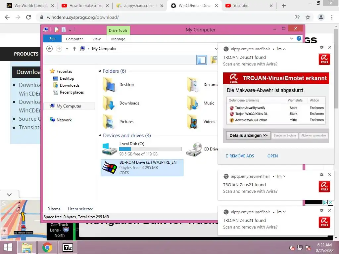The image size is (339, 254).
Task: Click the Windows Start button
Action: [8, 247]
